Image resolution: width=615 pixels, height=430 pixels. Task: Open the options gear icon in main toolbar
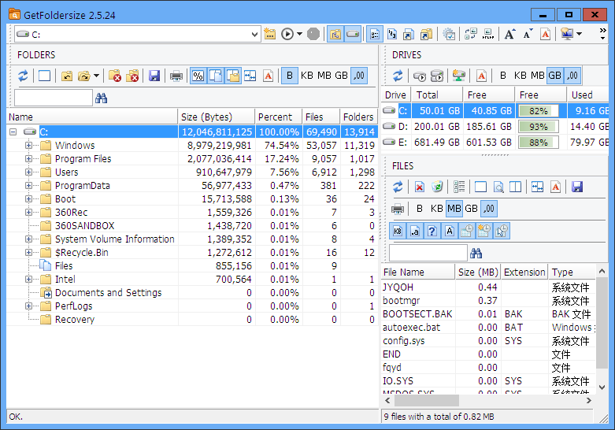pos(449,34)
